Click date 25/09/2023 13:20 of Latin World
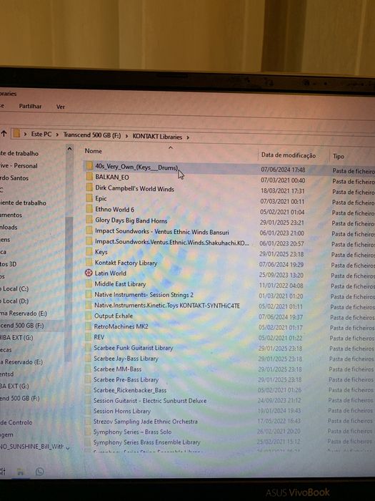Screen dimensions: 375x501 pos(281,275)
